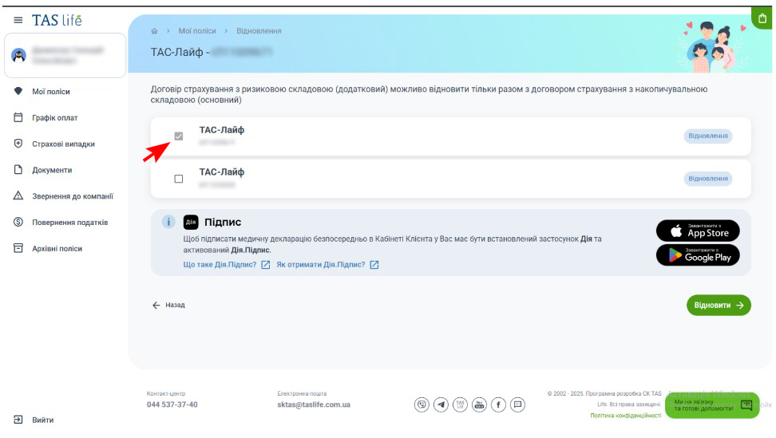Screen dimensions: 776x438
Task: Open Мої поліси menu item
Action: 51,92
